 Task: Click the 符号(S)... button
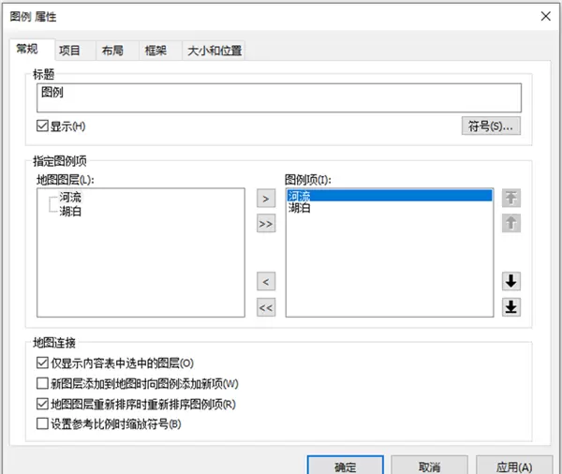click(492, 126)
